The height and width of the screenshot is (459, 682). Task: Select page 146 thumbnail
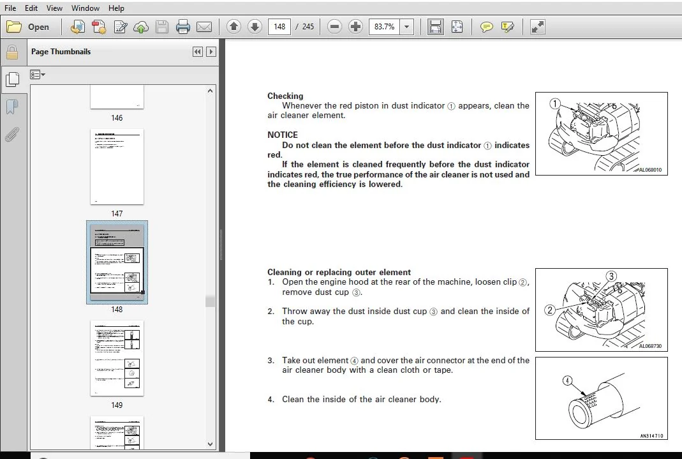[x=117, y=97]
